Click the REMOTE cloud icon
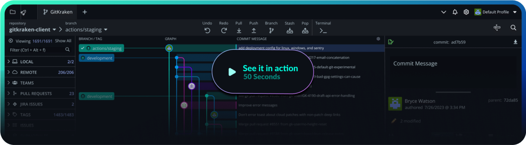This screenshot has width=526, height=145. point(15,72)
